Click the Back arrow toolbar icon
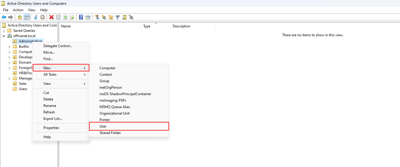Image resolution: width=400 pixels, height=167 pixels. 4,17
